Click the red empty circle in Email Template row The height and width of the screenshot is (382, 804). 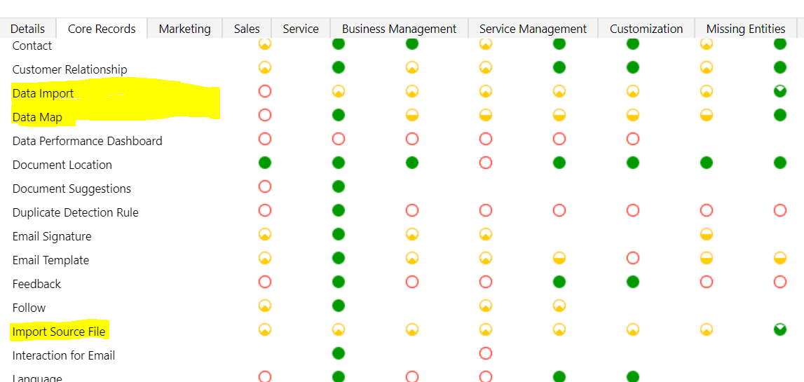click(x=633, y=258)
